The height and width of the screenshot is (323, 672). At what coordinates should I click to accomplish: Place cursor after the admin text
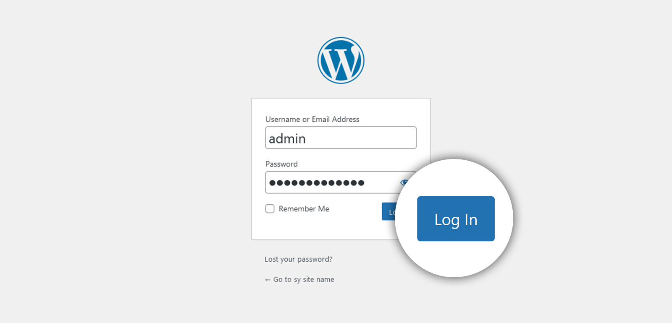tap(307, 138)
